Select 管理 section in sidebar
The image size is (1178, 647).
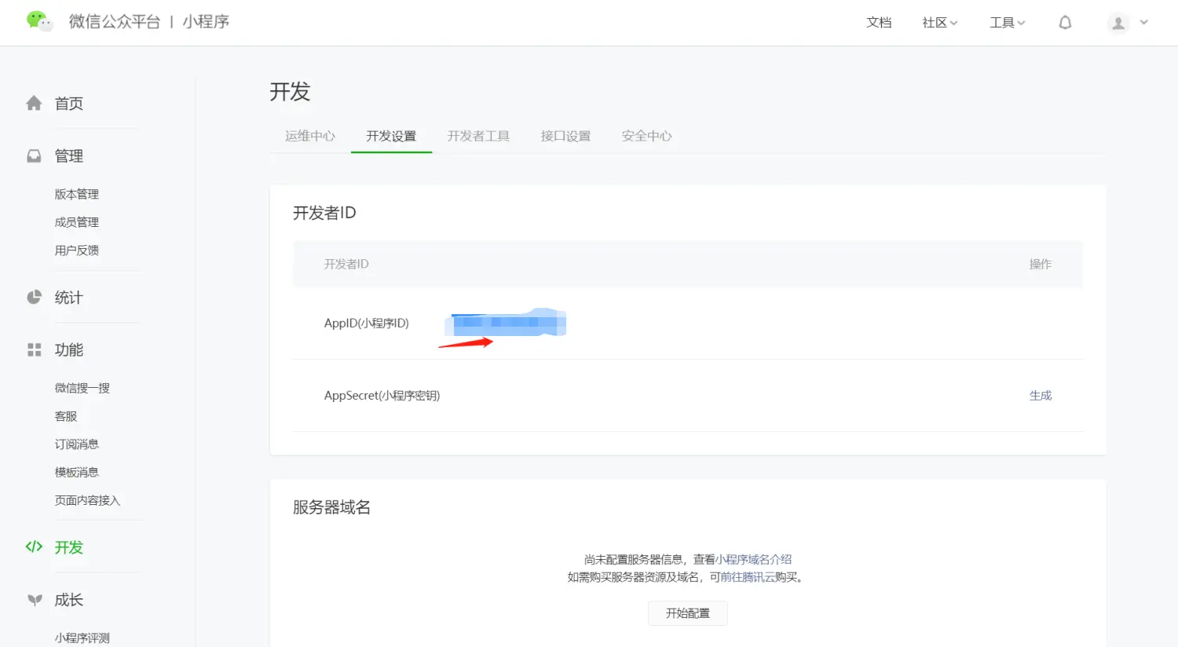tap(68, 156)
